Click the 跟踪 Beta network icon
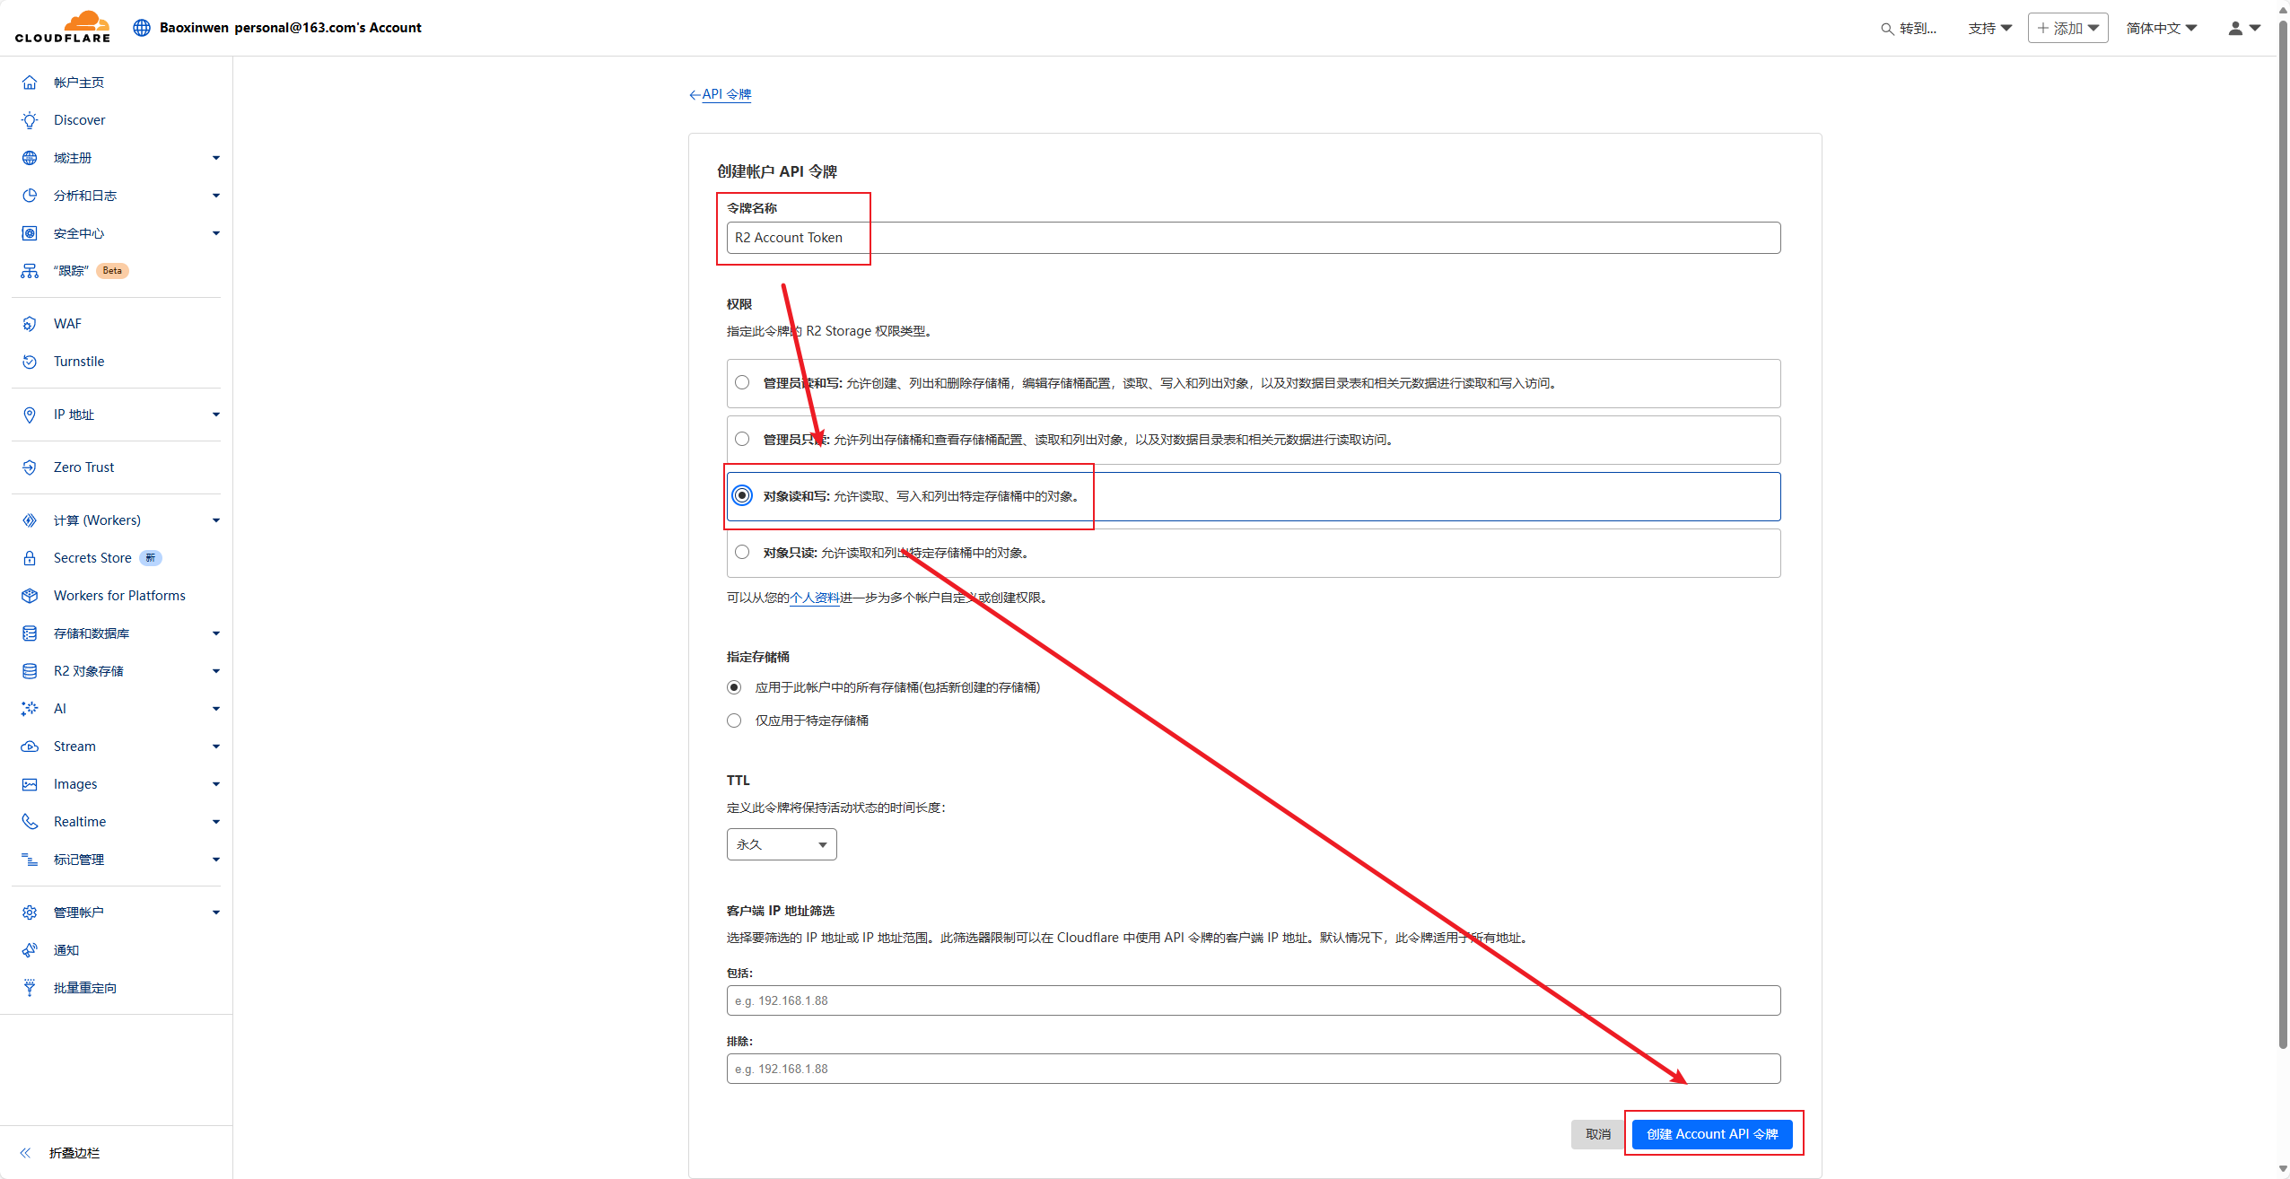This screenshot has height=1179, width=2290. point(30,271)
